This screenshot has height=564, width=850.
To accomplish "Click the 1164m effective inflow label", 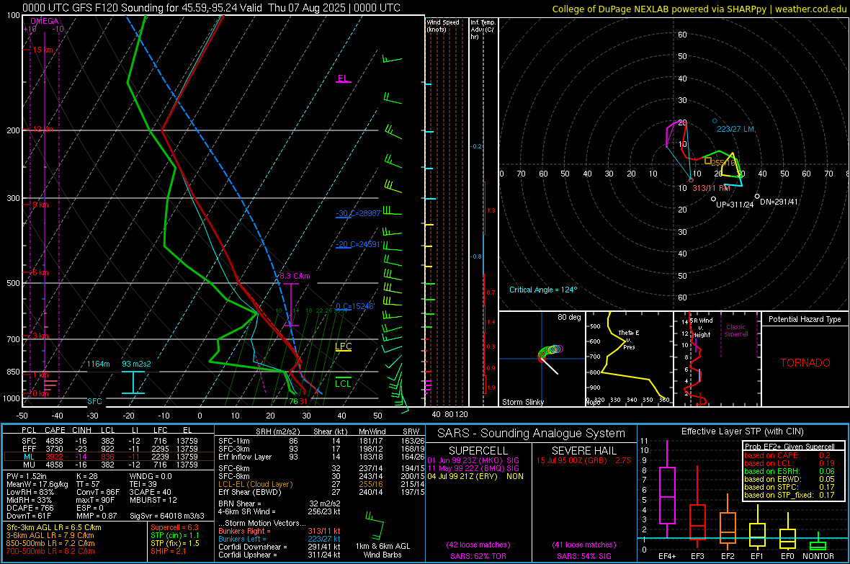I will pyautogui.click(x=99, y=363).
